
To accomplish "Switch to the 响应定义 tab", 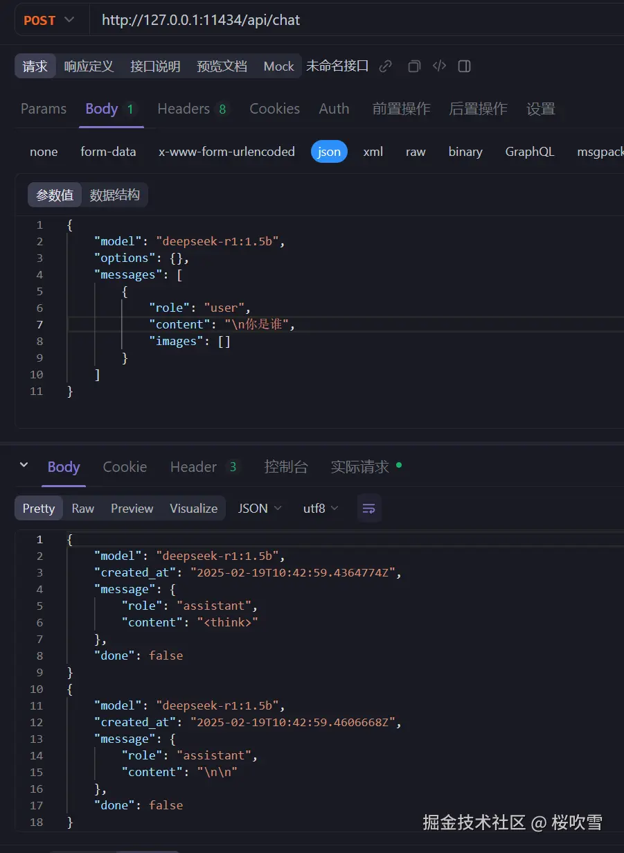I will click(x=89, y=67).
